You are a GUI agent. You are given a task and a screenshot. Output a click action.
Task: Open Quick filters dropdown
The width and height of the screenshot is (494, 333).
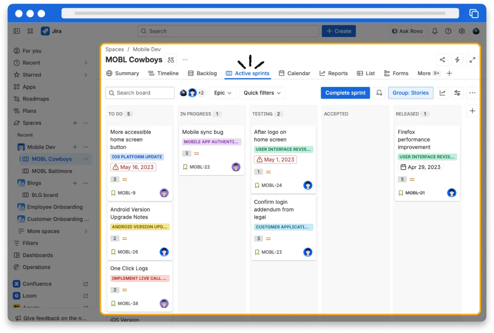click(262, 93)
